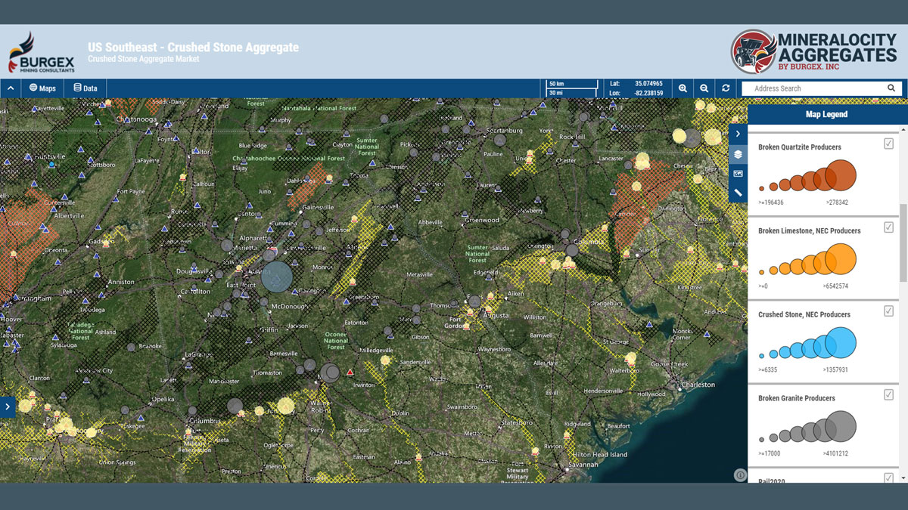The image size is (908, 510).
Task: Click largest Broken Quartzite legend circle
Action: click(x=841, y=175)
